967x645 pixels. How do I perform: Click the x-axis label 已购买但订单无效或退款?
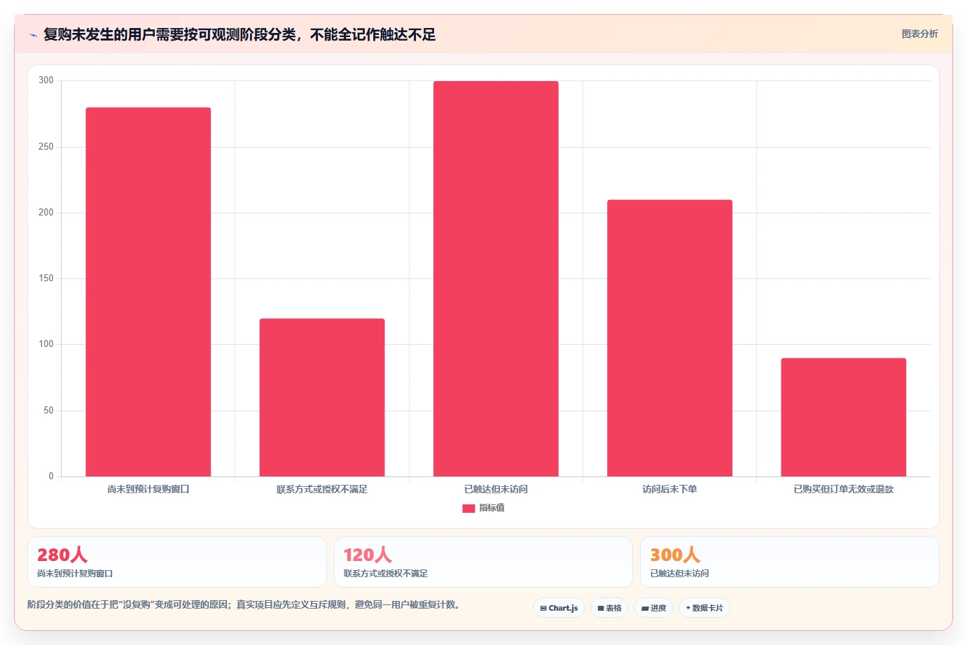pos(844,490)
